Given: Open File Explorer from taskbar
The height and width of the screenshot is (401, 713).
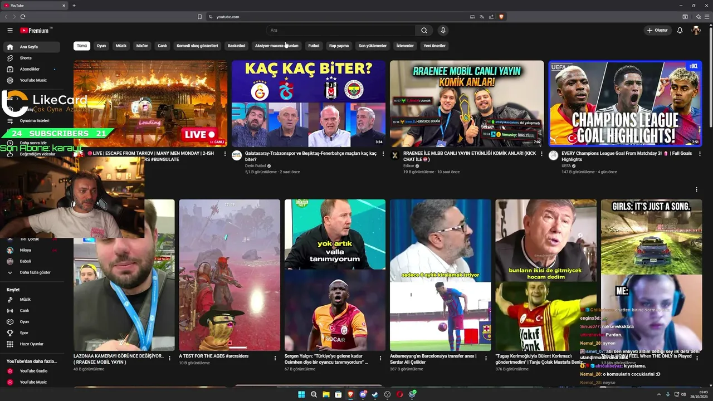Looking at the screenshot, I should [326, 394].
